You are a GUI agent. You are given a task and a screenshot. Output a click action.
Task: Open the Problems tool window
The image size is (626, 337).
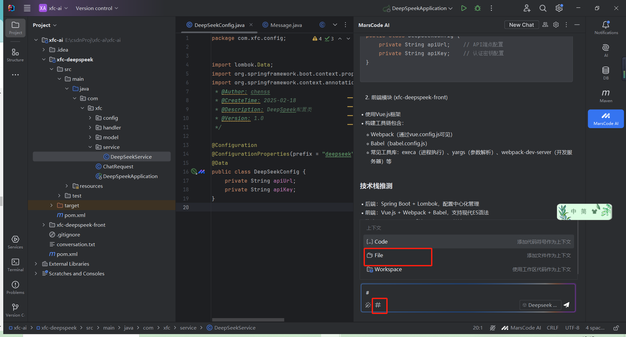coord(15,288)
